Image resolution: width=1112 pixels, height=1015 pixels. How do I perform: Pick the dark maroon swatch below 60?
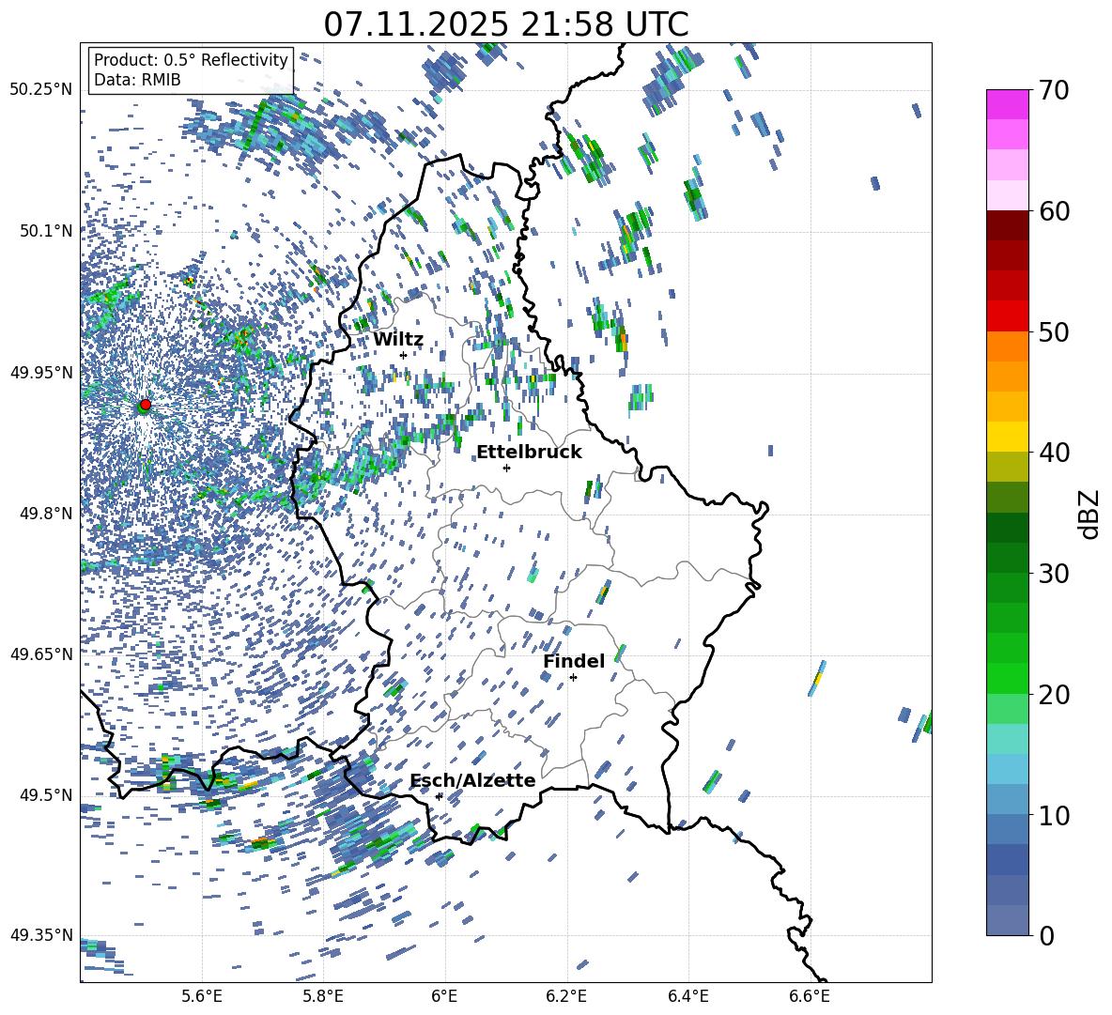tap(1008, 225)
